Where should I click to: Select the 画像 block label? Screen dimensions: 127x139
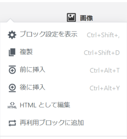(86, 18)
